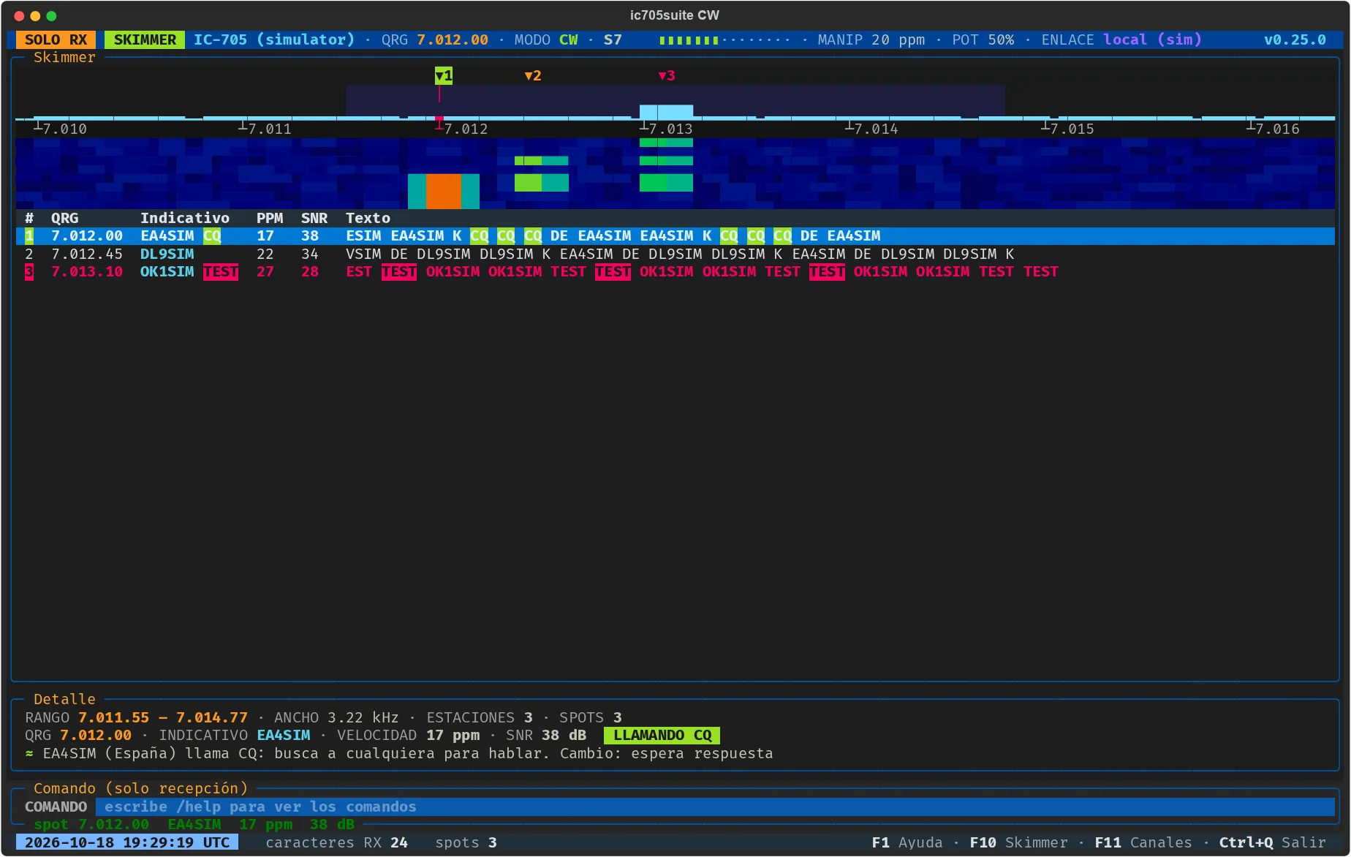
Task: Click Ctrl+Q Salir in the footer
Action: (1272, 842)
